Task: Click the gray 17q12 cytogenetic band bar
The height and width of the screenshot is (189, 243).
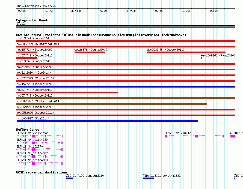Action: click(126, 26)
